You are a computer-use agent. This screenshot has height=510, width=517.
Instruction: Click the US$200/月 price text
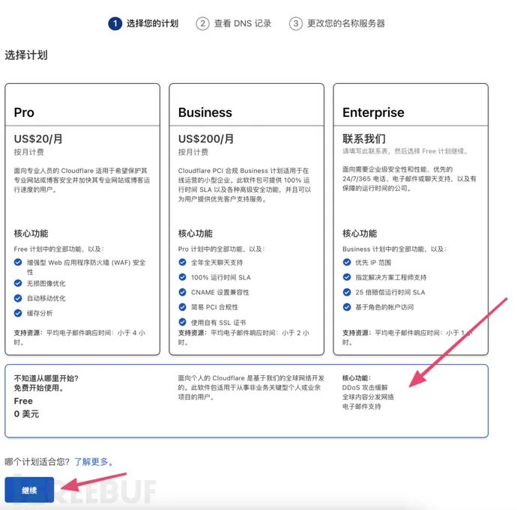[206, 139]
